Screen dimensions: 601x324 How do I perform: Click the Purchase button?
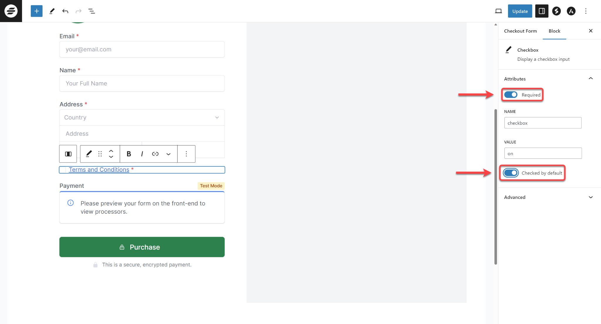tap(142, 247)
